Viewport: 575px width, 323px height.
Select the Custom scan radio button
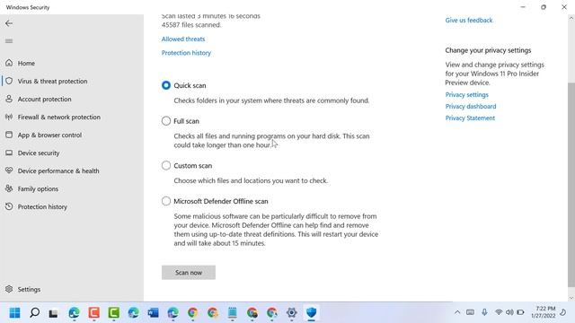(x=166, y=165)
